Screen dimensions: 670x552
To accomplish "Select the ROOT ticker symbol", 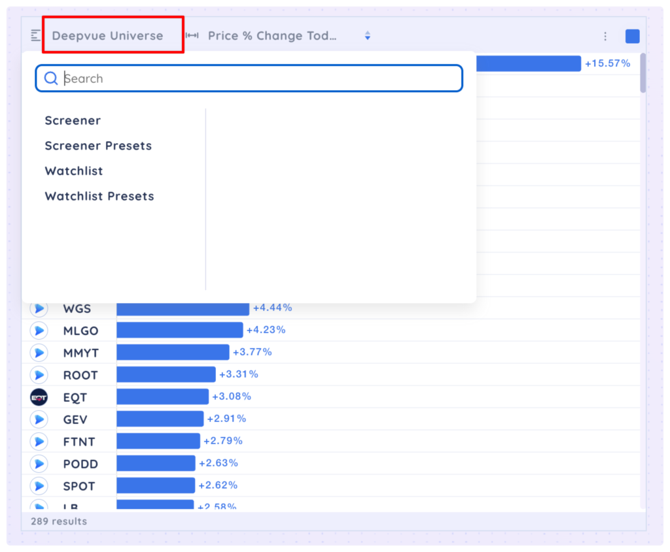I will pyautogui.click(x=80, y=375).
